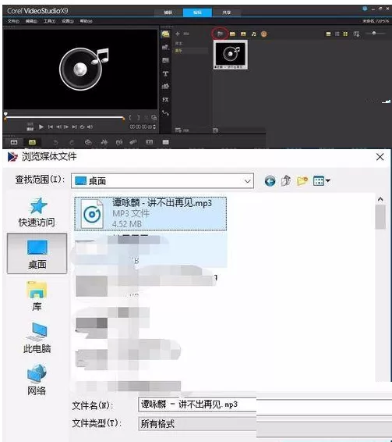Image resolution: width=392 pixels, height=442 pixels.
Task: Step to the next frame
Action: 66,127
